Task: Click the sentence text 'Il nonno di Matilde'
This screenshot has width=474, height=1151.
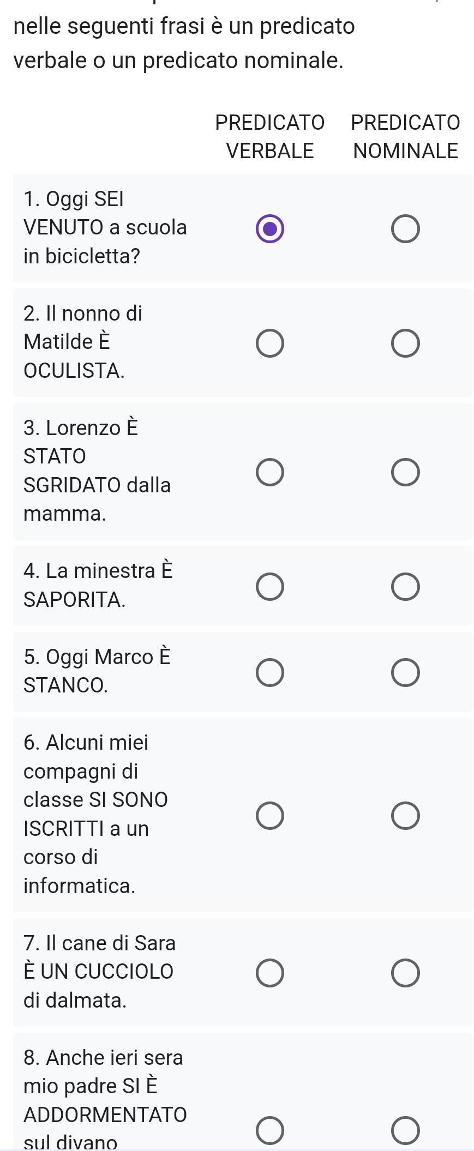Action: click(83, 327)
